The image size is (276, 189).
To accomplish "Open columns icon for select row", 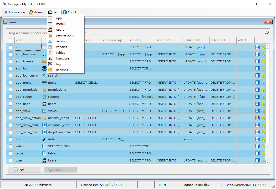I will tap(257, 146).
